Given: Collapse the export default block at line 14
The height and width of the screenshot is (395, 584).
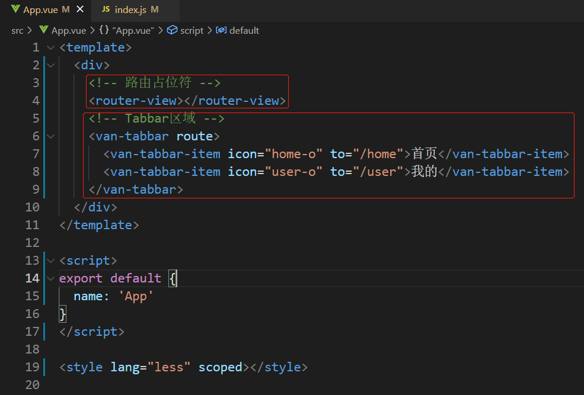Looking at the screenshot, I should [x=51, y=278].
